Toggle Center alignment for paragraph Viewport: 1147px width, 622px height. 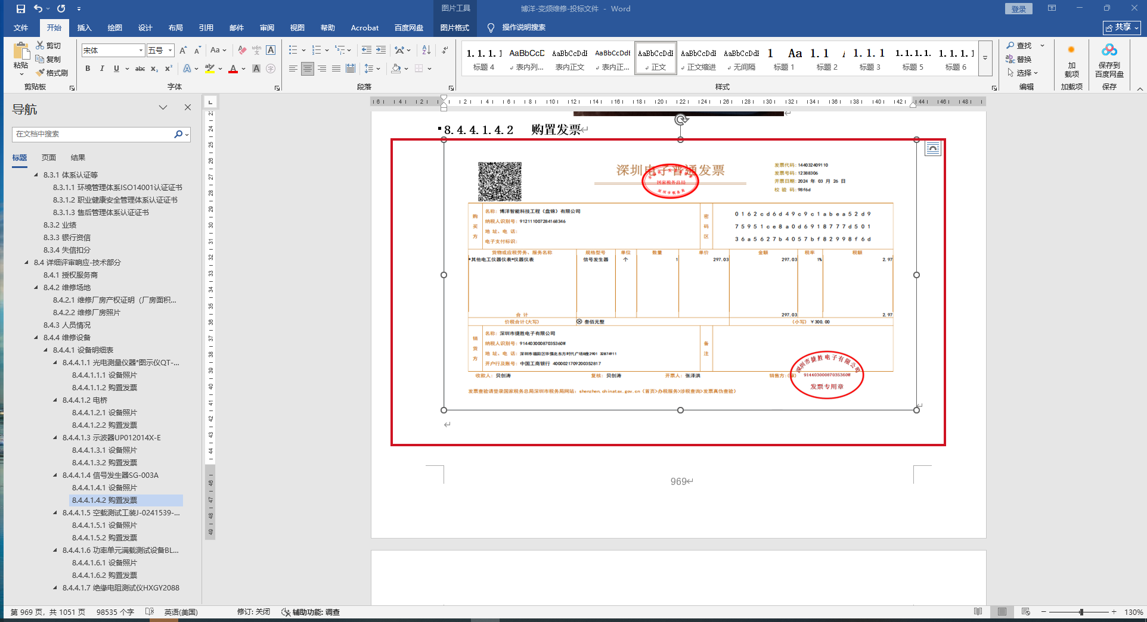[307, 69]
